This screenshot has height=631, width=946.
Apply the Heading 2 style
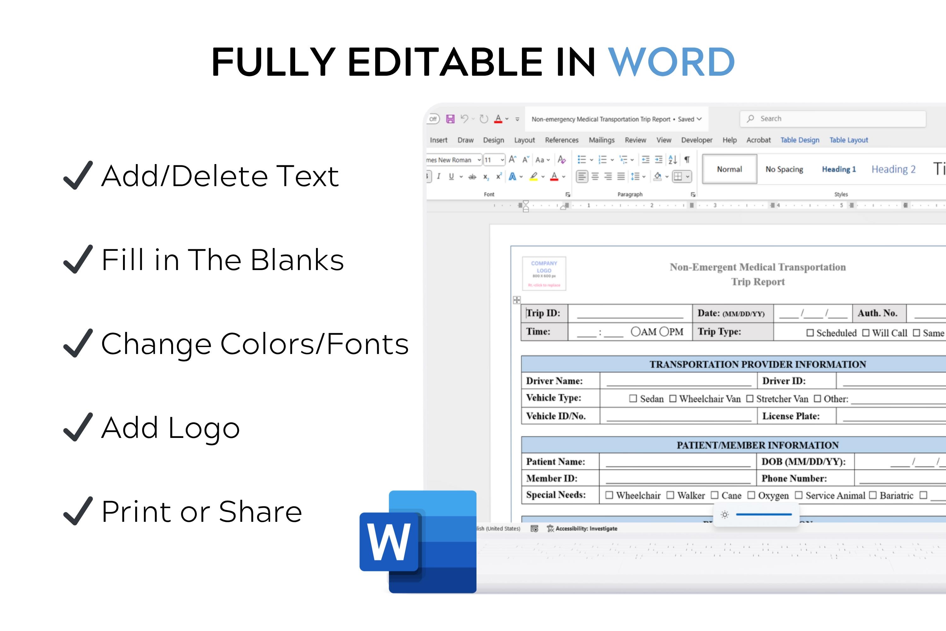(893, 169)
